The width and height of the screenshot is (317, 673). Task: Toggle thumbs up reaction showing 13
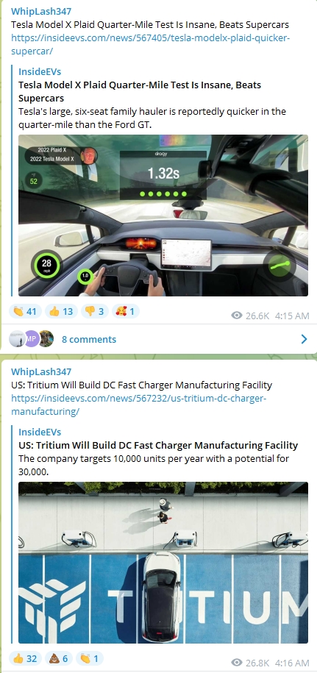point(61,311)
